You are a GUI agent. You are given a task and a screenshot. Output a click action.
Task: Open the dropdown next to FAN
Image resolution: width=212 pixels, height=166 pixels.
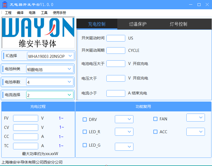(x=196, y=118)
